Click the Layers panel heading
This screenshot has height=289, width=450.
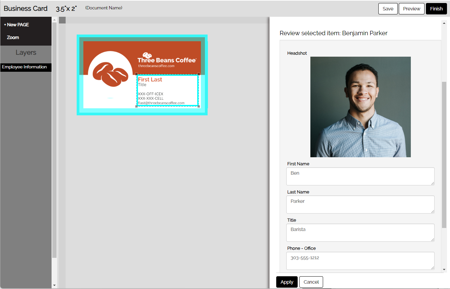(26, 53)
